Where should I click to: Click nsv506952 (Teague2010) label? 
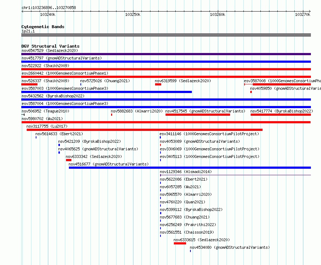point(45,111)
